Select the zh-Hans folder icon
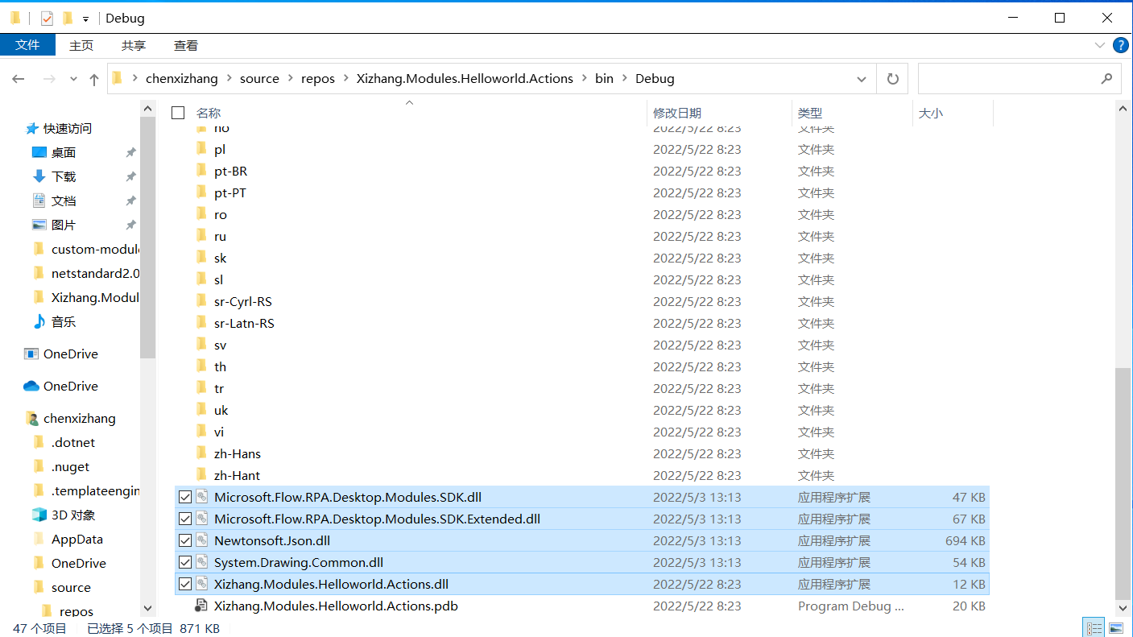The height and width of the screenshot is (637, 1133). click(x=201, y=453)
